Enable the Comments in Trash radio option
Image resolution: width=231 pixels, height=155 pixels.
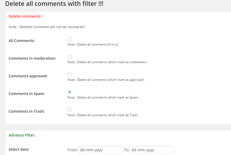(70, 110)
